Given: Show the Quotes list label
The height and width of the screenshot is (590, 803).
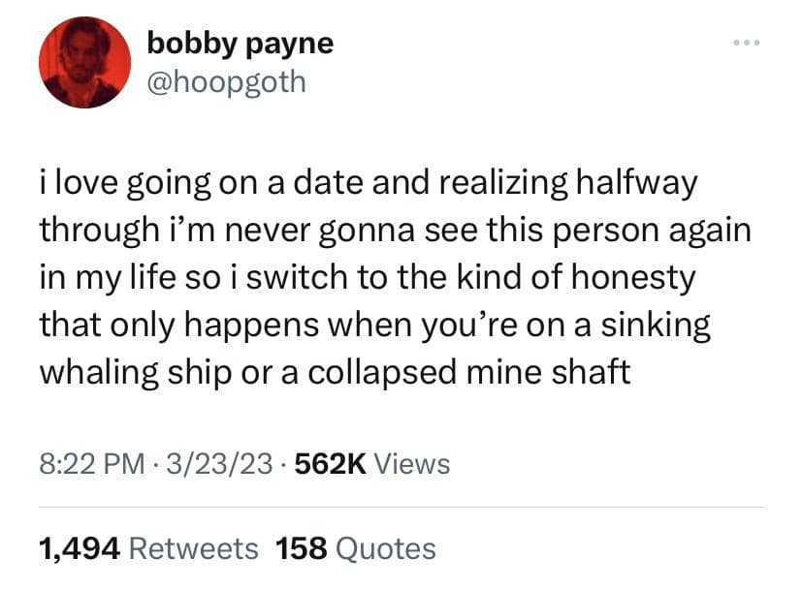Looking at the screenshot, I should 384,549.
